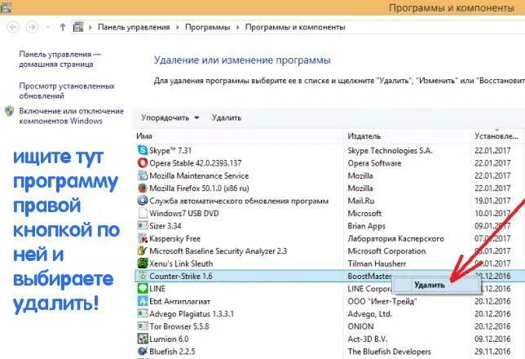Click the Baseline Security Analyzer icon

(x=143, y=250)
